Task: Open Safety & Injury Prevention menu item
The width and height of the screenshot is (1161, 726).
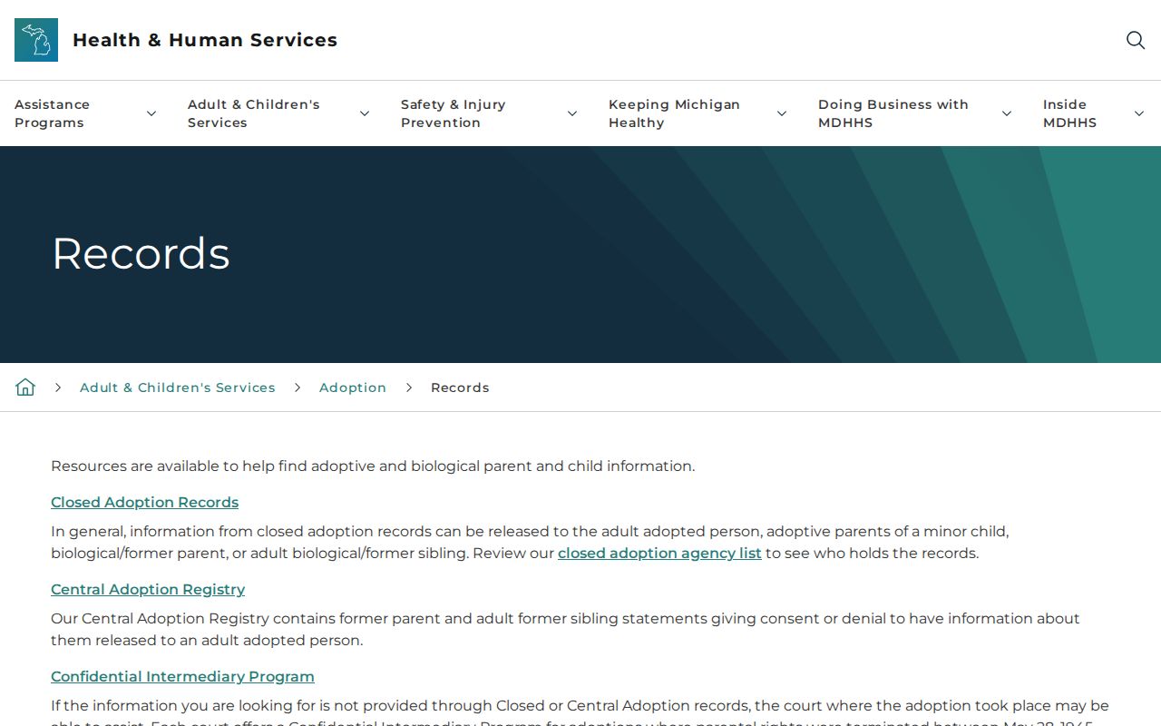Action: [454, 113]
